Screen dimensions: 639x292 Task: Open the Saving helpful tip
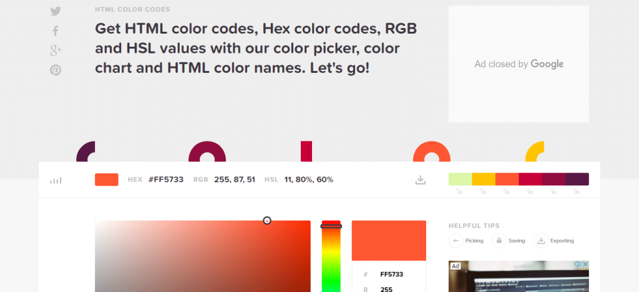point(509,241)
